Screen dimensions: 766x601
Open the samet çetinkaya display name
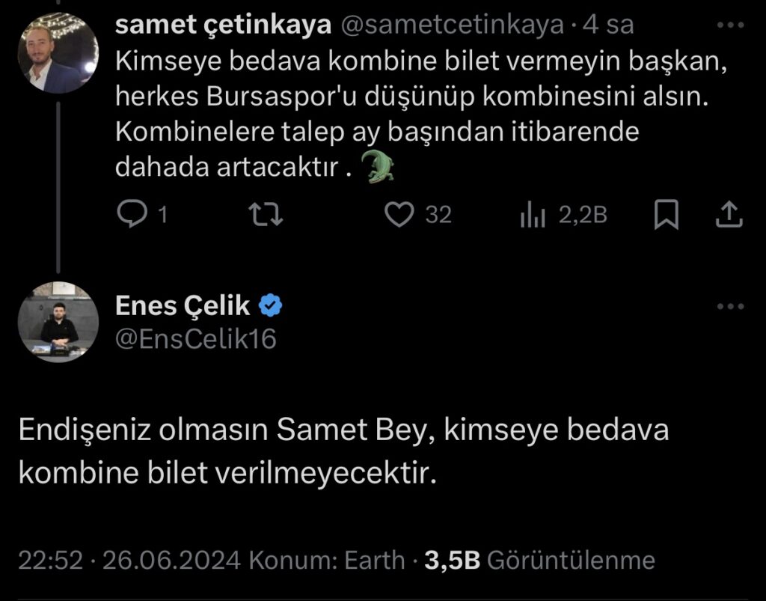click(x=223, y=25)
